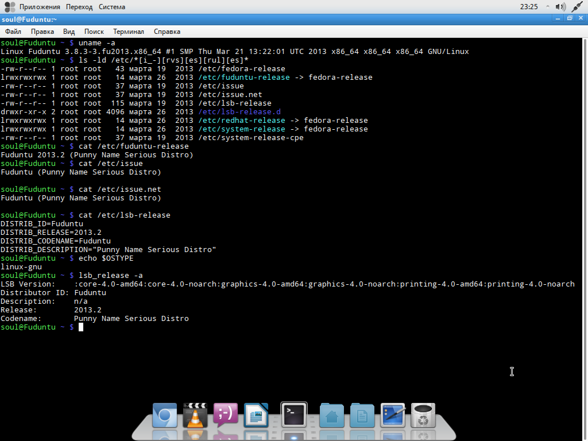Click cyan '/etc/system-release' symlink name
The height and width of the screenshot is (441, 588).
pyautogui.click(x=242, y=129)
